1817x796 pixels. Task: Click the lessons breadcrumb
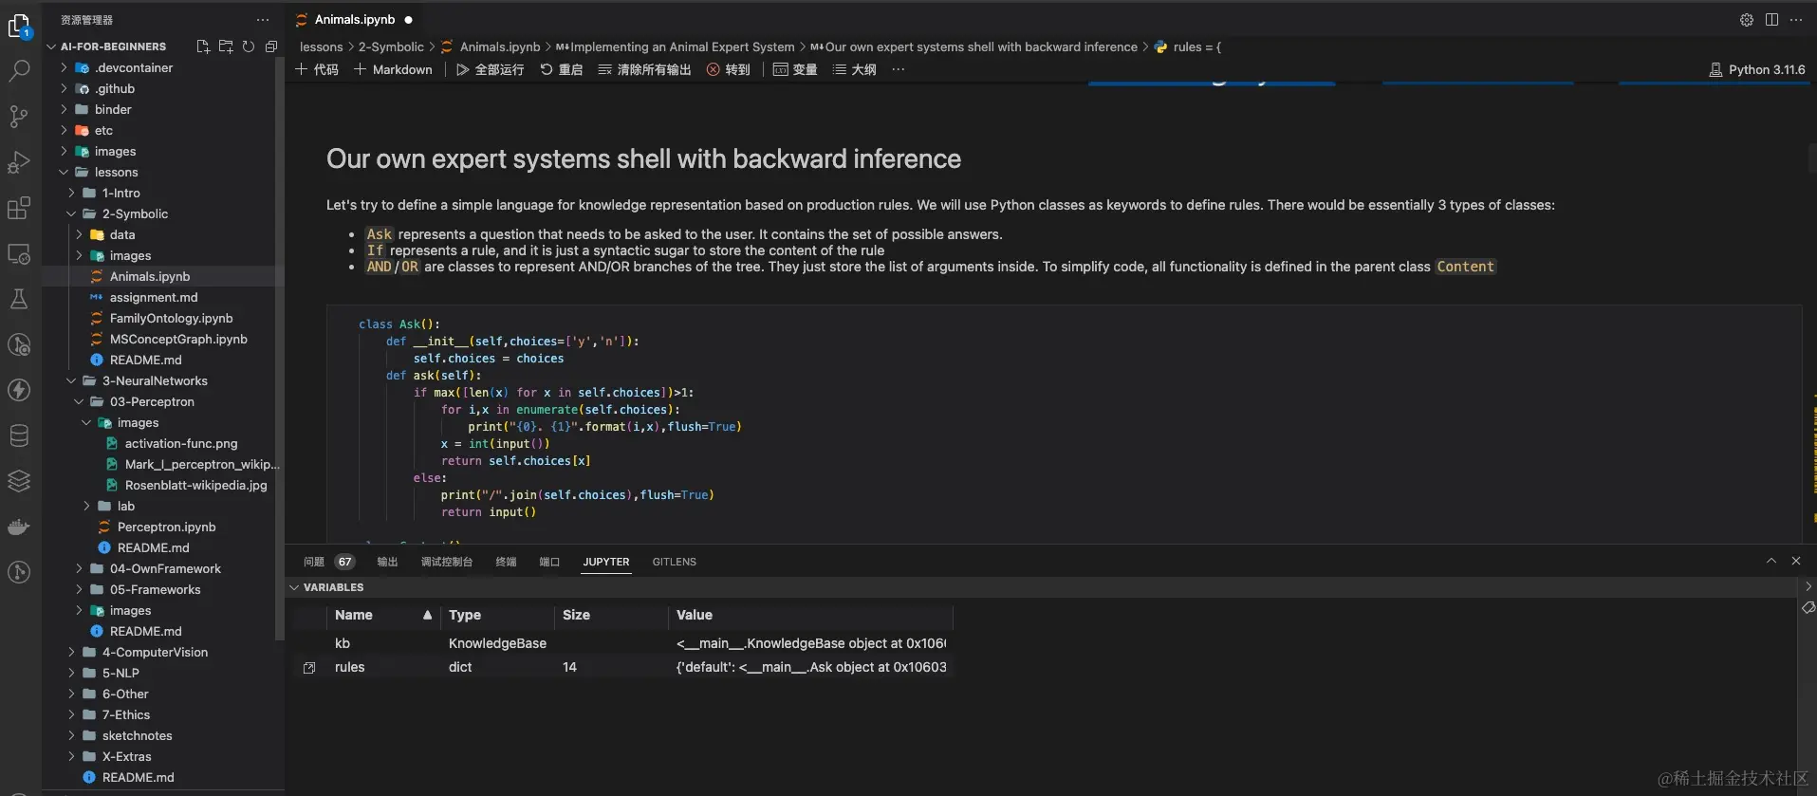tap(322, 46)
